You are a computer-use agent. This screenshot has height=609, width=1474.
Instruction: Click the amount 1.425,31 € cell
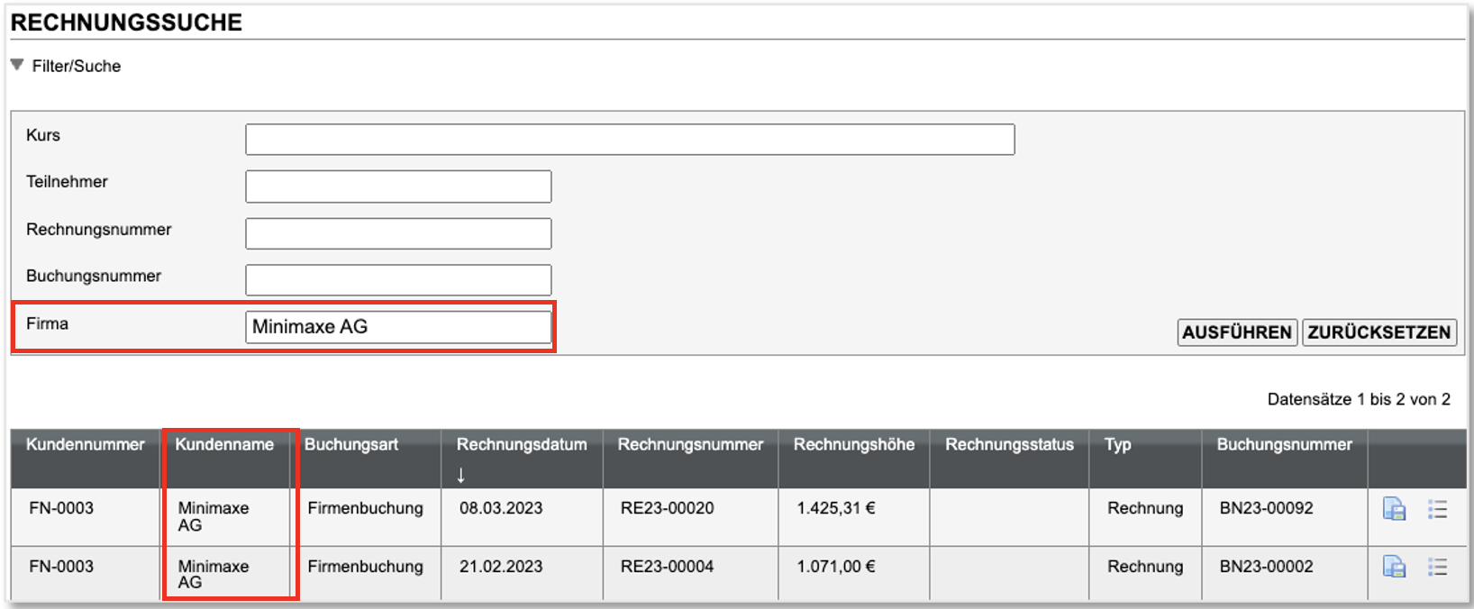(835, 508)
